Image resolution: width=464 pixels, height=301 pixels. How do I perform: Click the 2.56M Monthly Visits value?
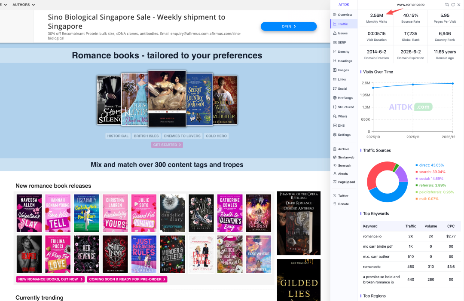[376, 15]
